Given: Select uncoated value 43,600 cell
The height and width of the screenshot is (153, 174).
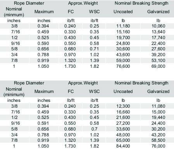Looking at the screenshot, I should [x=123, y=55].
